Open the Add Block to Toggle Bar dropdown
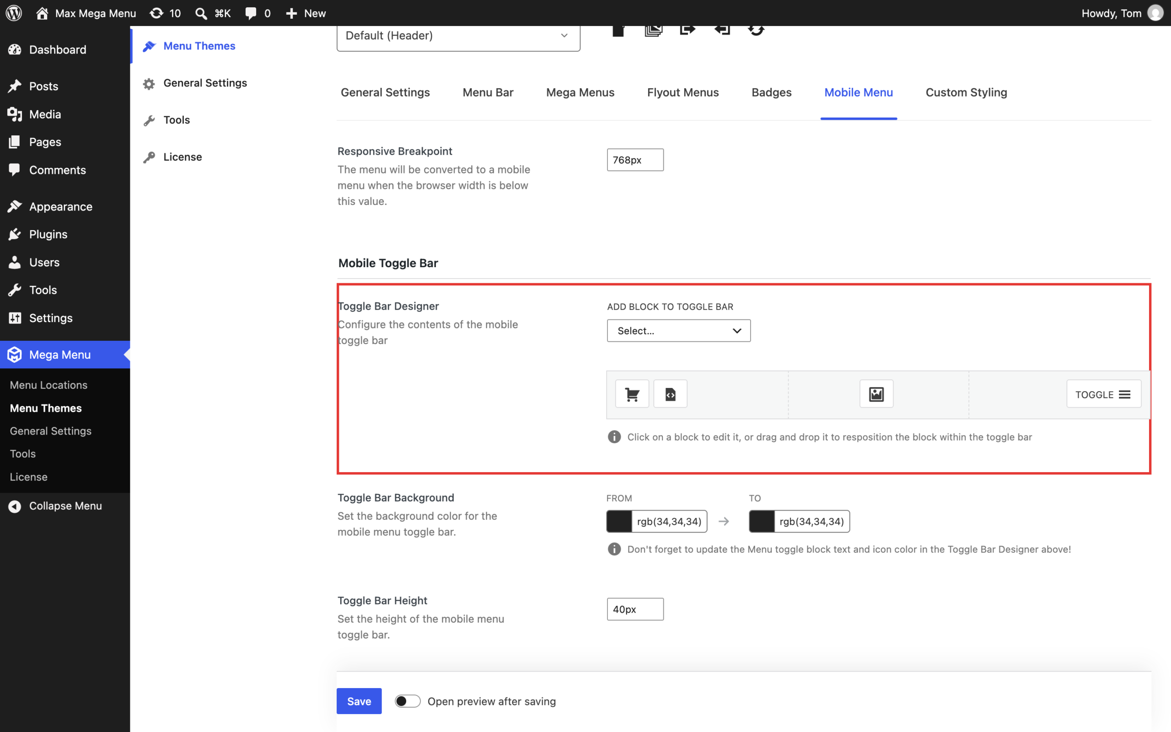1171x732 pixels. (x=678, y=331)
